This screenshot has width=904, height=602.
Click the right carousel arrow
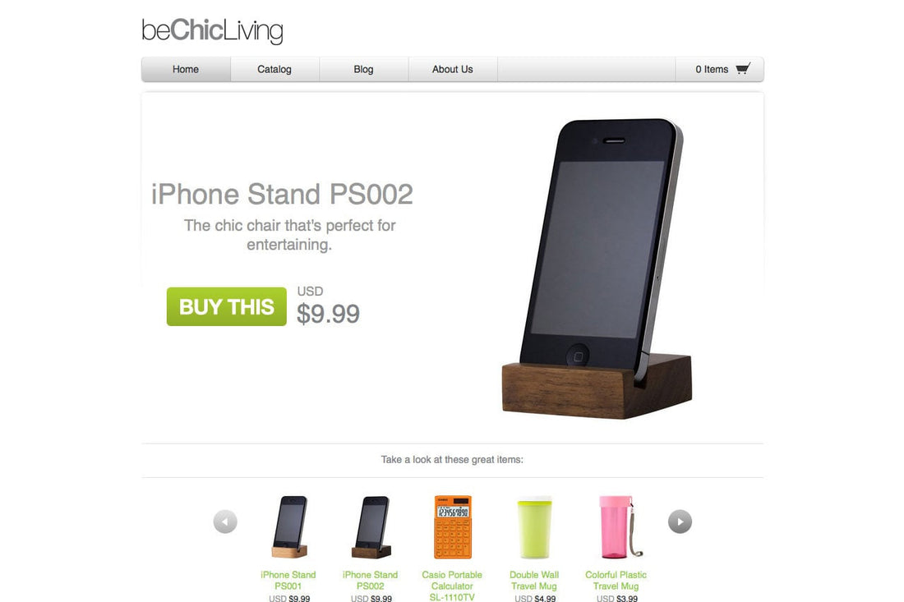click(680, 522)
